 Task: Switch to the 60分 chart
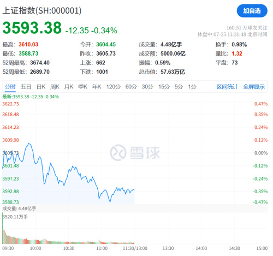[x=131, y=87]
